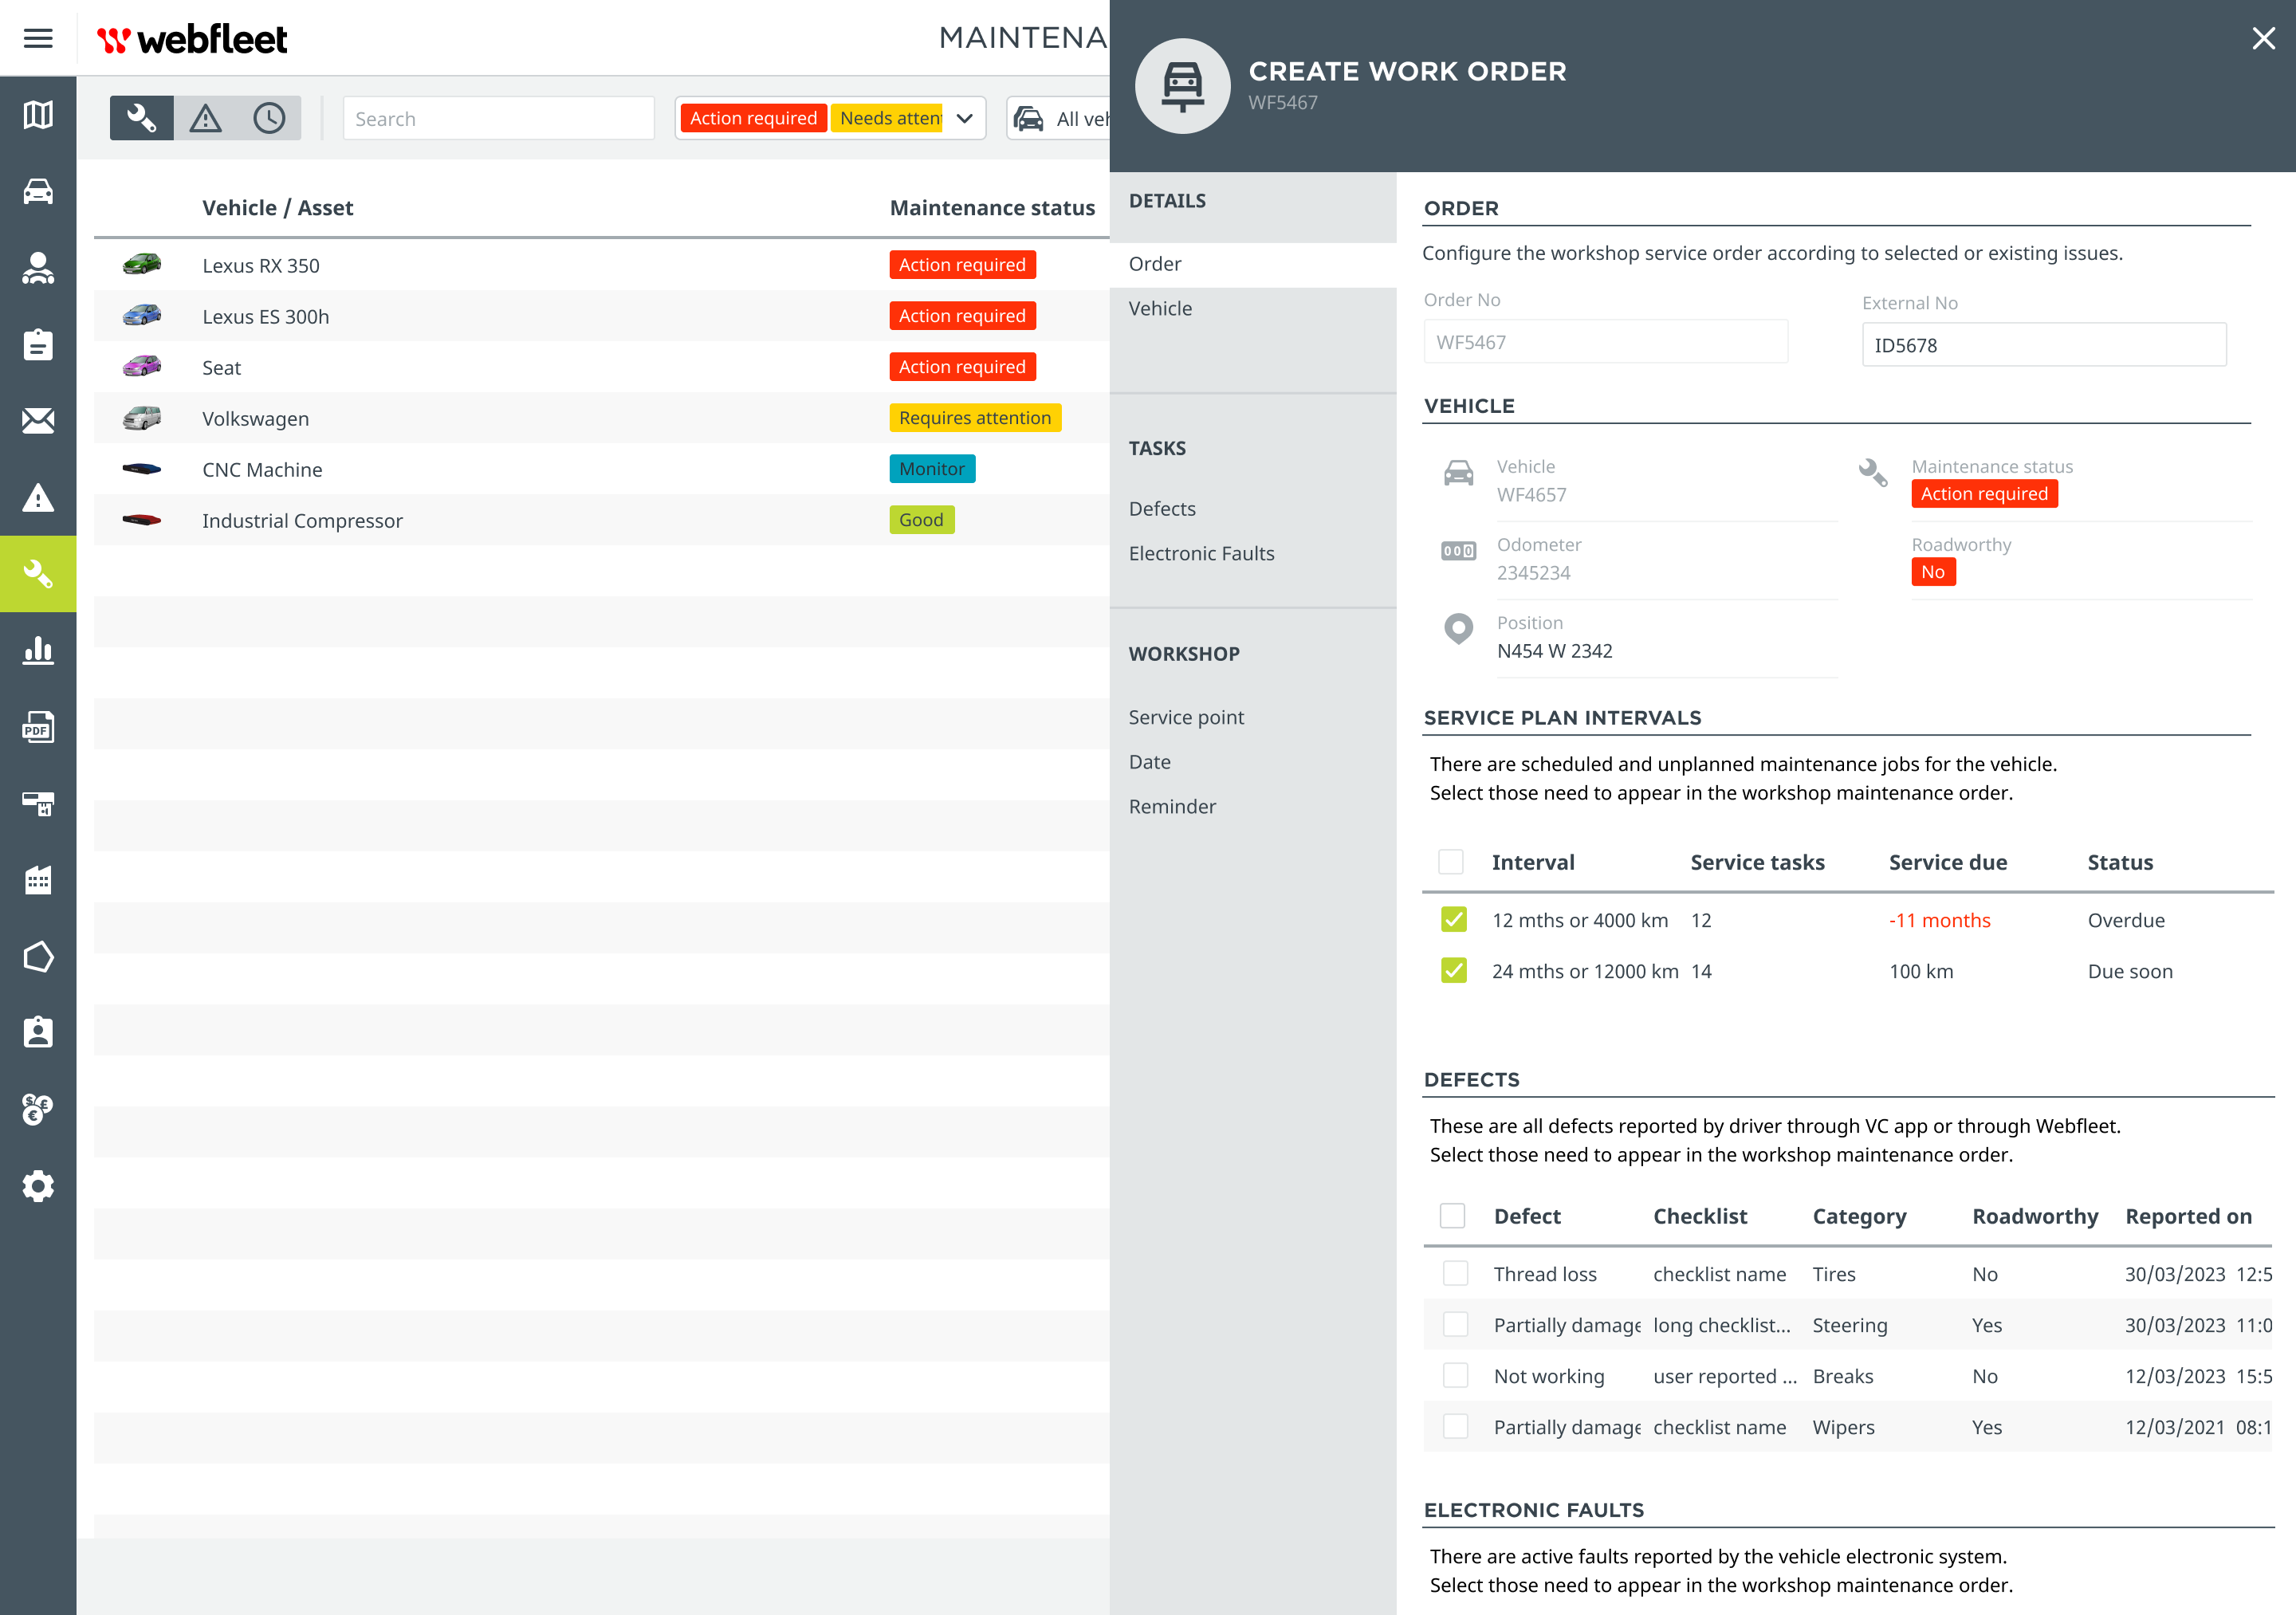Open the hamburger menu icon
This screenshot has height=1615, width=2296.
38,38
